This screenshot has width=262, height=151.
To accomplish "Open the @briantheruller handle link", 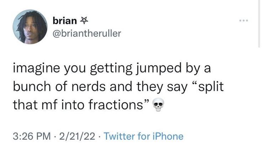I will [x=87, y=33].
